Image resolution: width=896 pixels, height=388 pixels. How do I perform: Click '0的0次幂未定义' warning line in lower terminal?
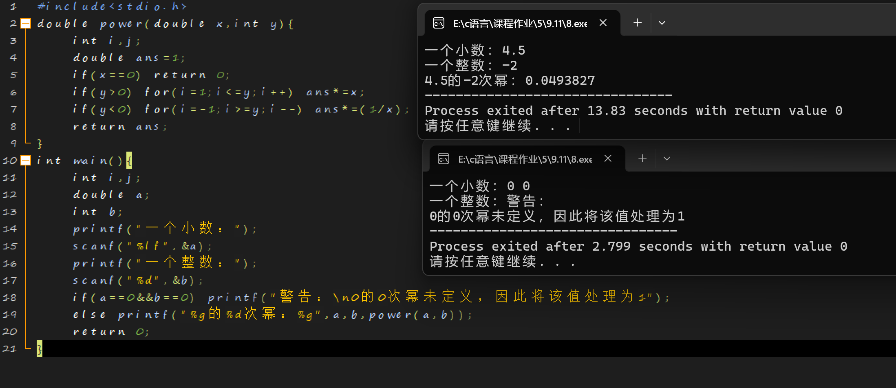click(557, 216)
